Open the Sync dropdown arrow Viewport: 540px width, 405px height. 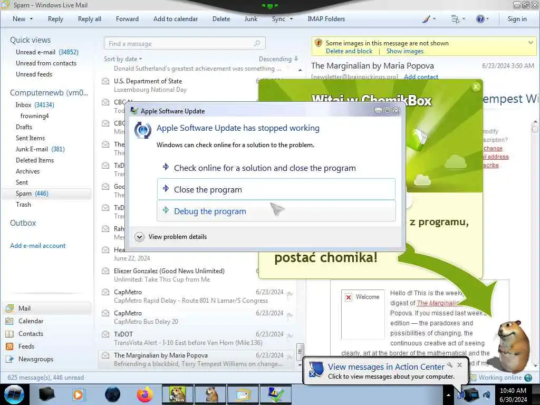coord(291,19)
